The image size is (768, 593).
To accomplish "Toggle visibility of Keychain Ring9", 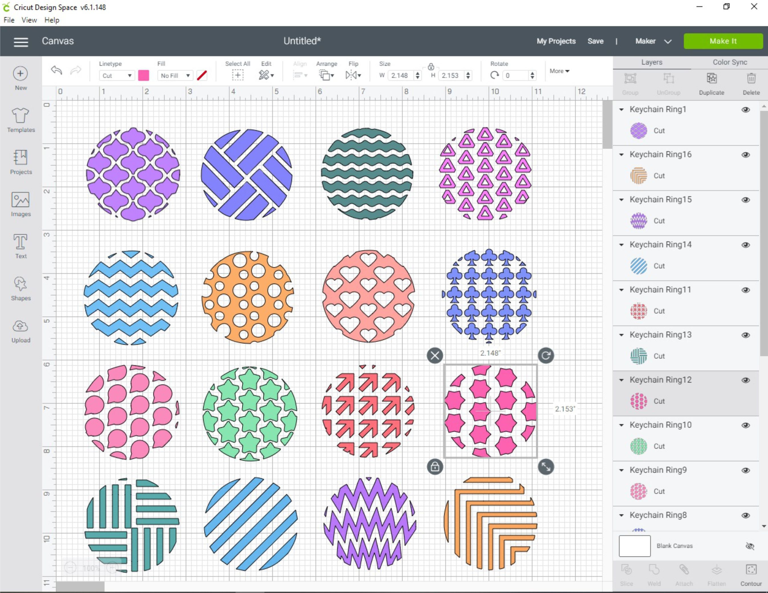I will 745,470.
